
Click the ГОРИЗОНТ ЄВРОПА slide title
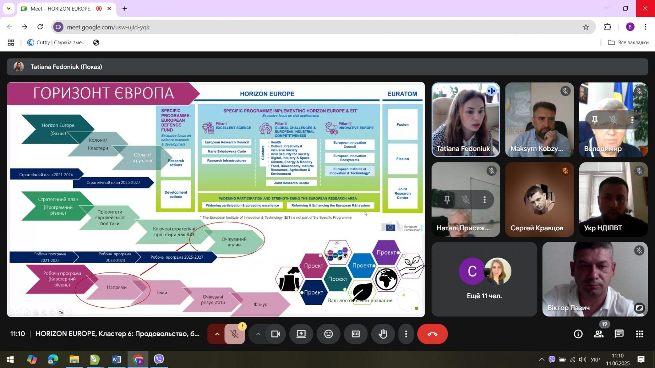104,93
